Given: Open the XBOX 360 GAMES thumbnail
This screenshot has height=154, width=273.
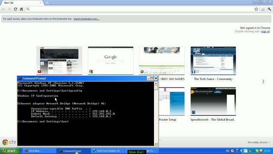Looking at the screenshot, I should pos(162,61).
